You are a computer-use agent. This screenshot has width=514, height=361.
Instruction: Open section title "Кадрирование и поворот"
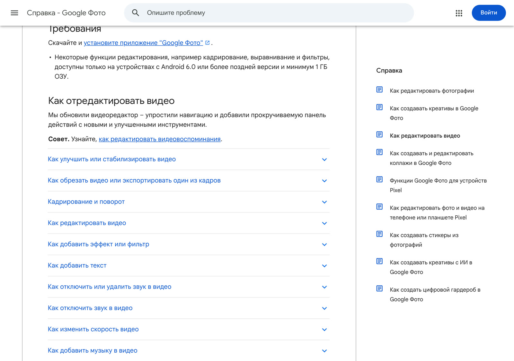pos(86,202)
